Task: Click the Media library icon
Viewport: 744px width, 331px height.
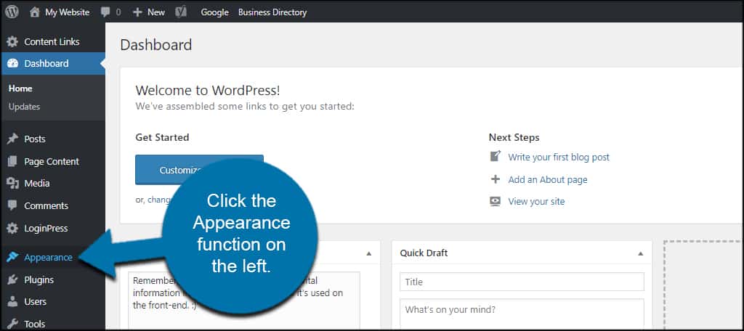Action: [12, 184]
